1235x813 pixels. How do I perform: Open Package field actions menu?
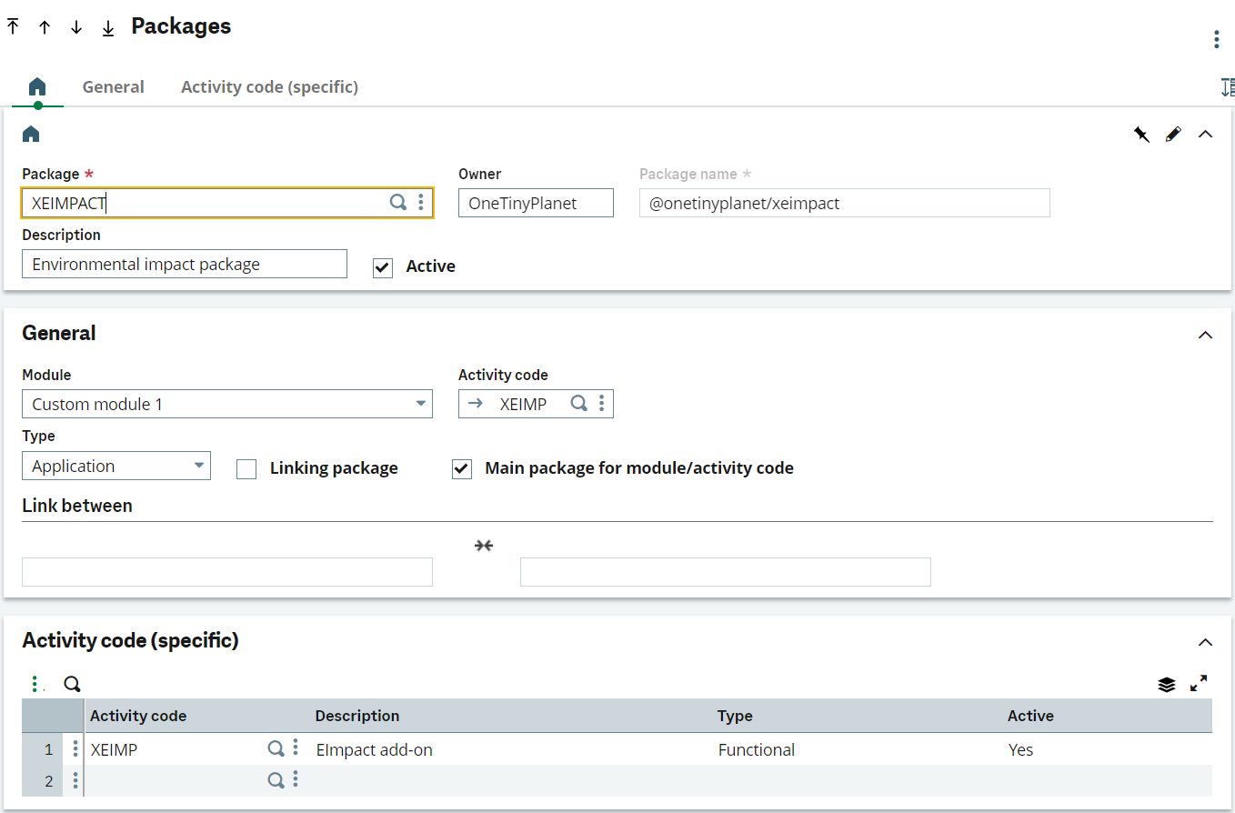(x=420, y=202)
